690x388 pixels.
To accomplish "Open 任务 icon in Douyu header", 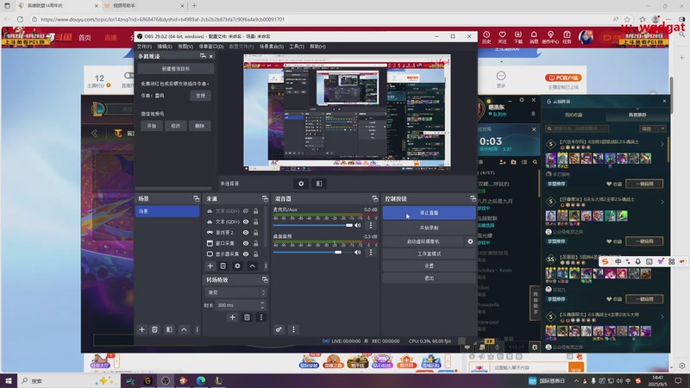I will [568, 37].
